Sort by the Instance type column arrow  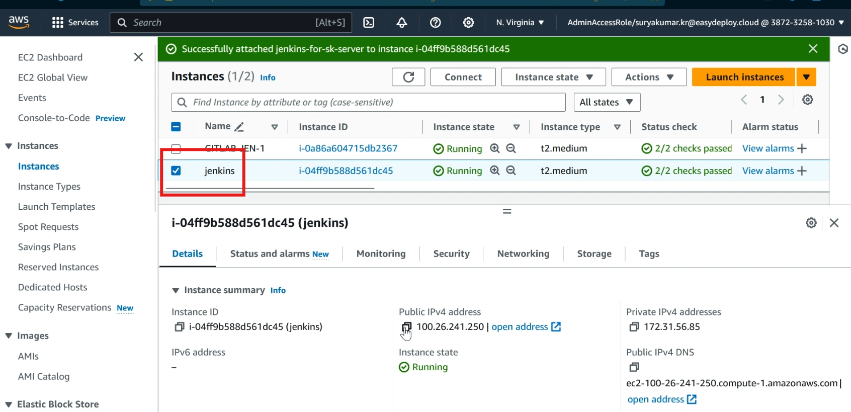point(617,127)
